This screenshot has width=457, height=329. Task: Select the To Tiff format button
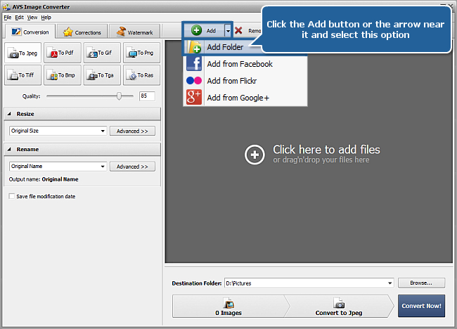point(23,75)
